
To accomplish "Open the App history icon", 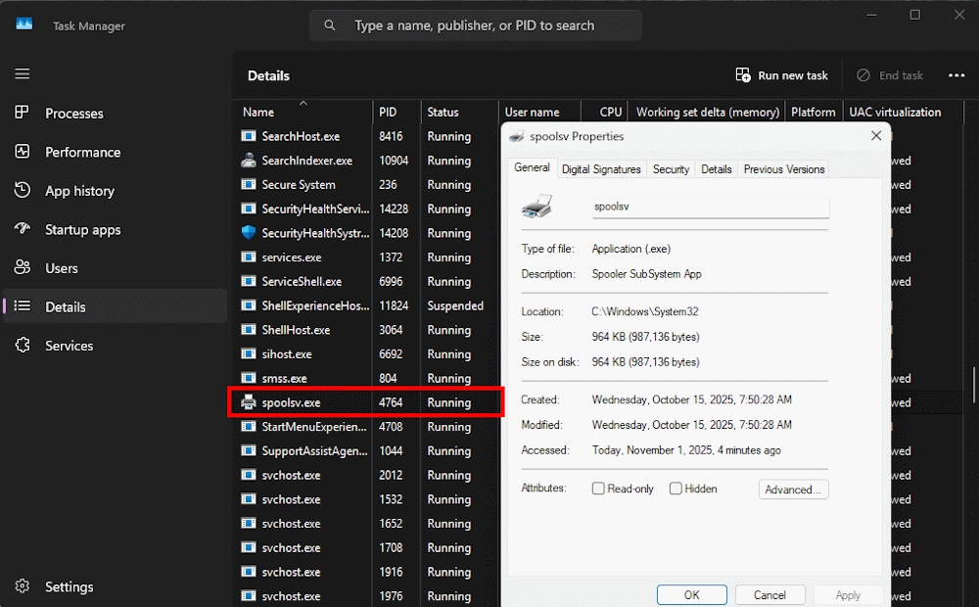I will [23, 191].
